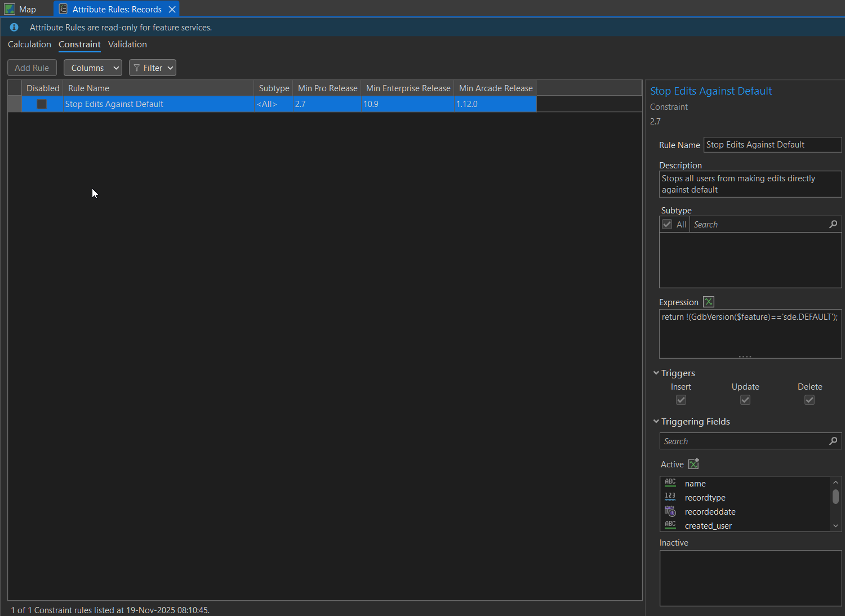Click the 10.9 Min Enterprise Release cell
845x616 pixels.
pos(408,104)
